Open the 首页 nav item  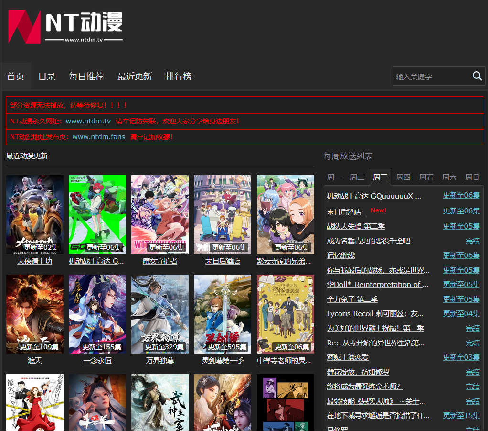click(16, 77)
